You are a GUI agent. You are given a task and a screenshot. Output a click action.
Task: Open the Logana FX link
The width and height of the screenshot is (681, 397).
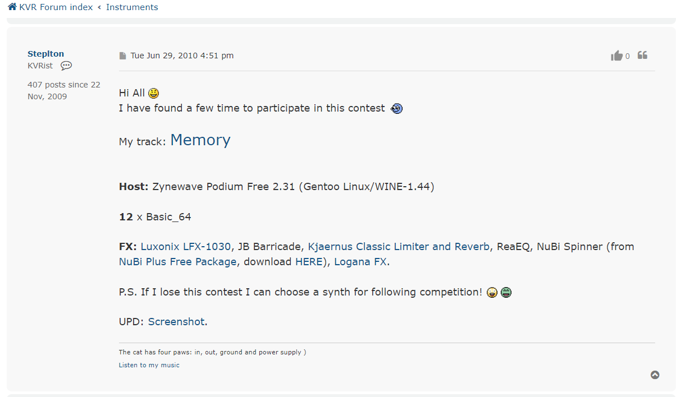(x=360, y=262)
